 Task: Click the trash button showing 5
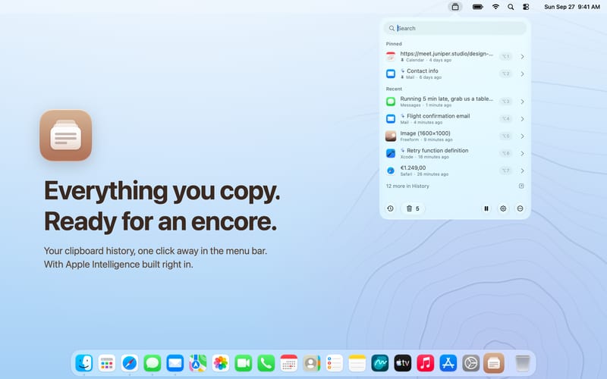click(413, 208)
